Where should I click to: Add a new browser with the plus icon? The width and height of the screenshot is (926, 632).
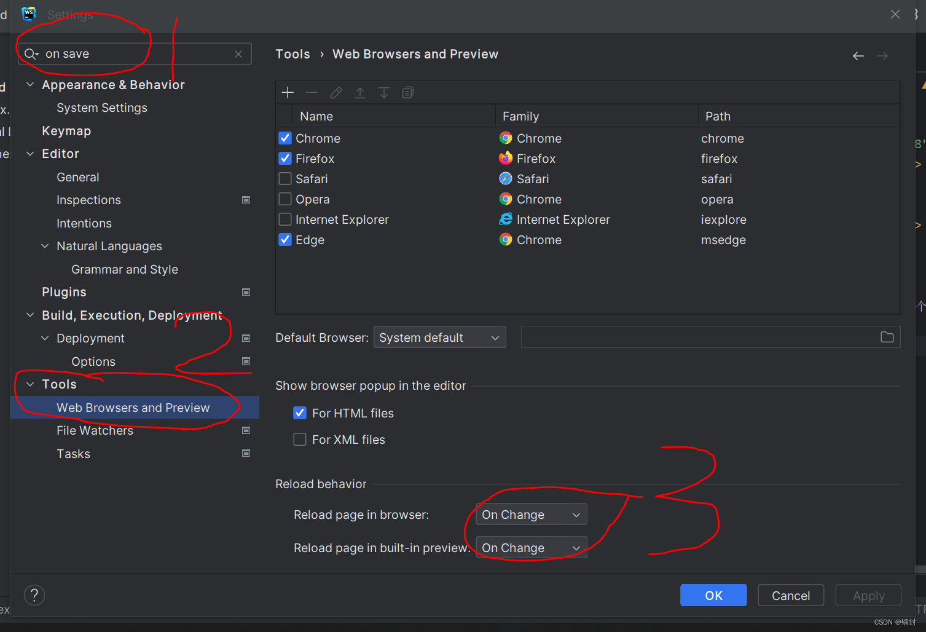click(x=287, y=92)
